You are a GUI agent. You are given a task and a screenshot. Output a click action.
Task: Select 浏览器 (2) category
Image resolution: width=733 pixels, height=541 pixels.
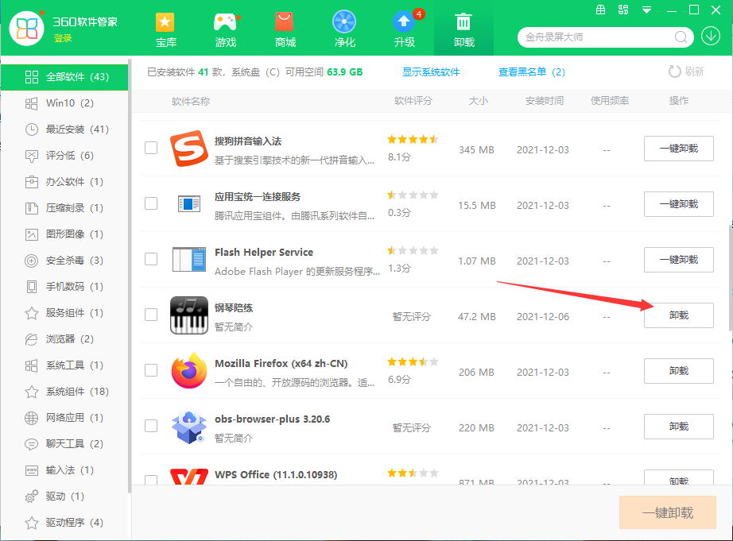[x=64, y=338]
